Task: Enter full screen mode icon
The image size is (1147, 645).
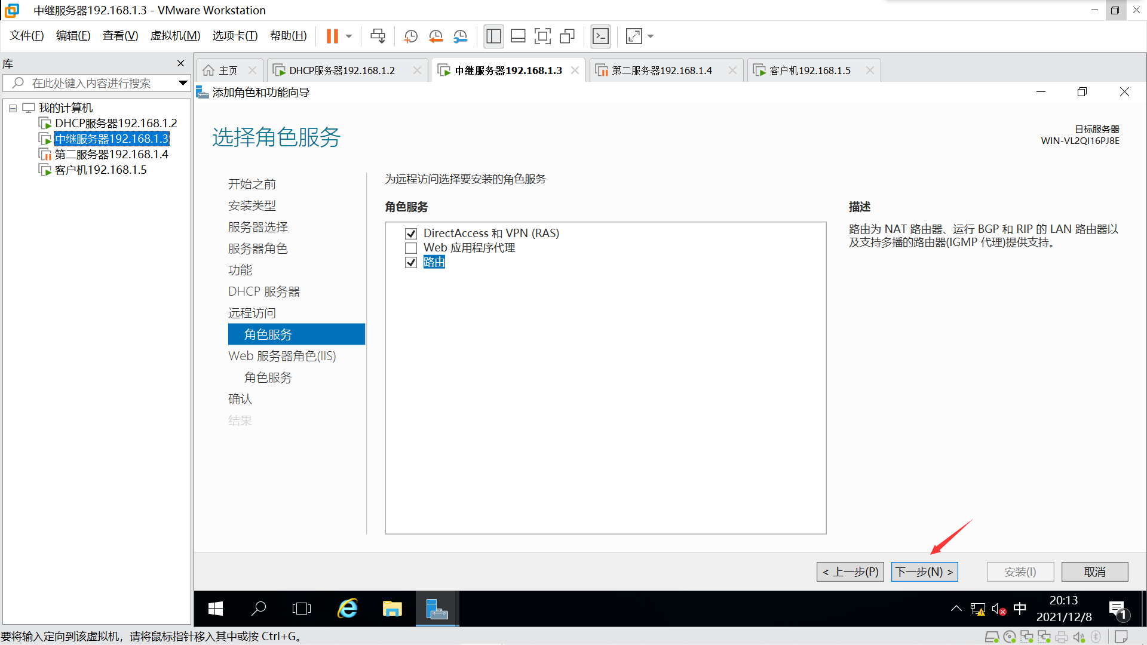Action: point(542,36)
